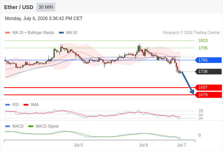The width and height of the screenshot is (223, 151).
Task: Click the 9MA red legend marker
Action: (x=26, y=105)
